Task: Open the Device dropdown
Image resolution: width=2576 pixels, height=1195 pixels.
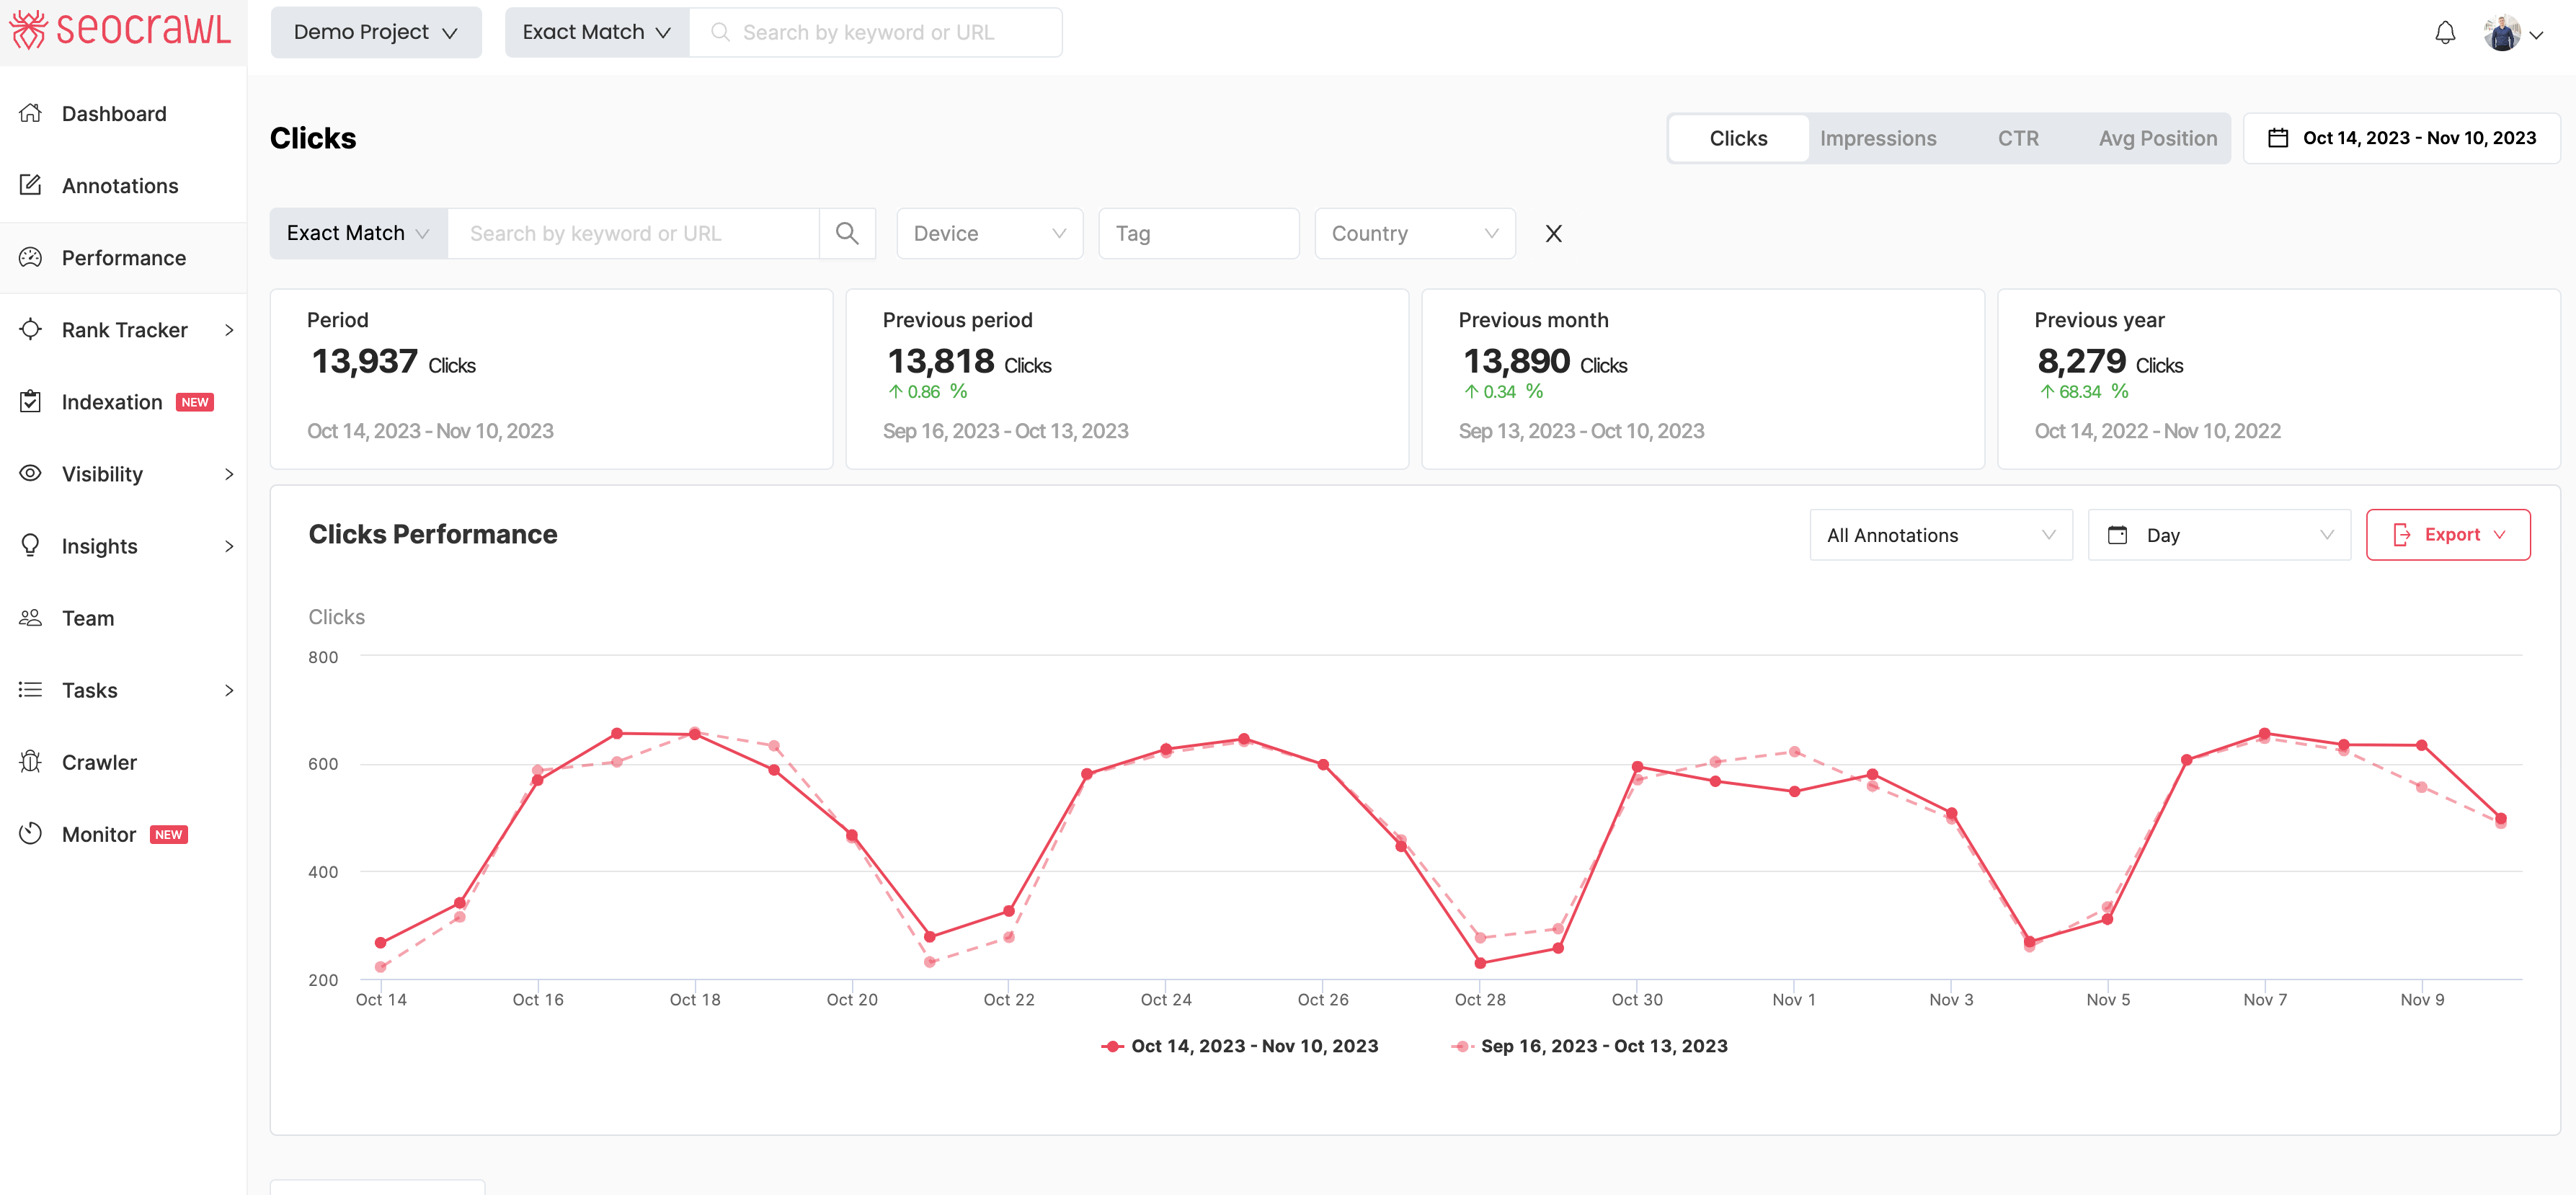Action: tap(989, 233)
